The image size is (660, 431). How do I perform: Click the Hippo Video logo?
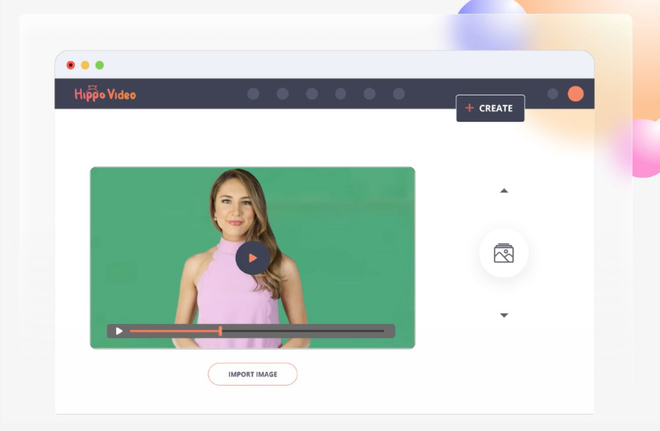105,94
